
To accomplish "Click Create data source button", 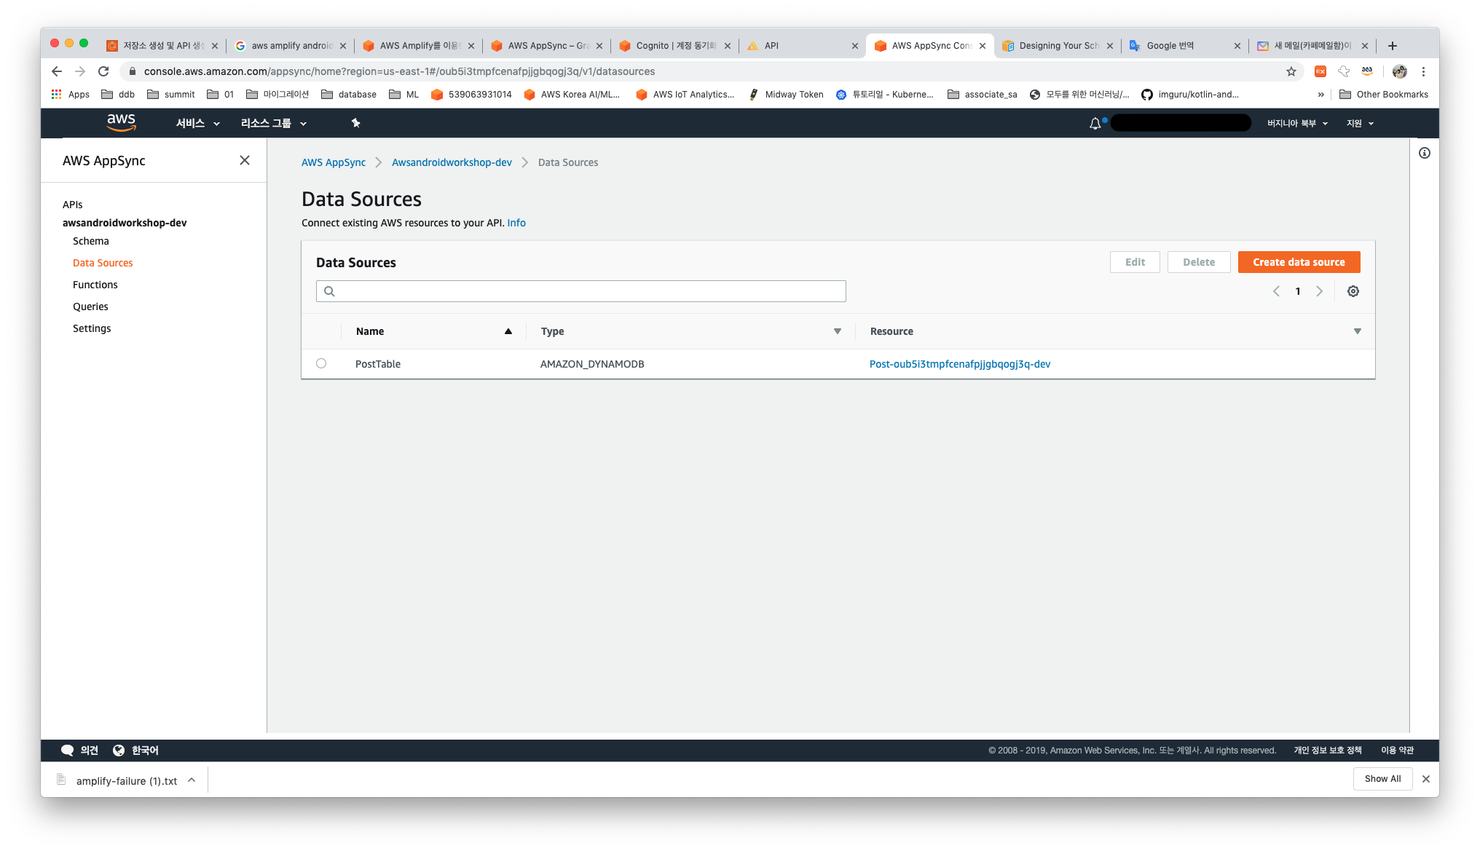I will [1299, 262].
